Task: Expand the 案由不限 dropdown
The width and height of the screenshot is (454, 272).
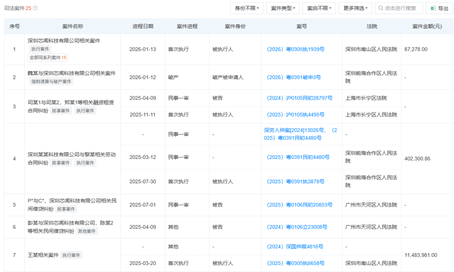Action: click(x=318, y=8)
